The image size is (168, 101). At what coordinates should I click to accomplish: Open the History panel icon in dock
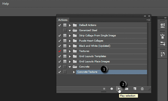tap(162, 54)
